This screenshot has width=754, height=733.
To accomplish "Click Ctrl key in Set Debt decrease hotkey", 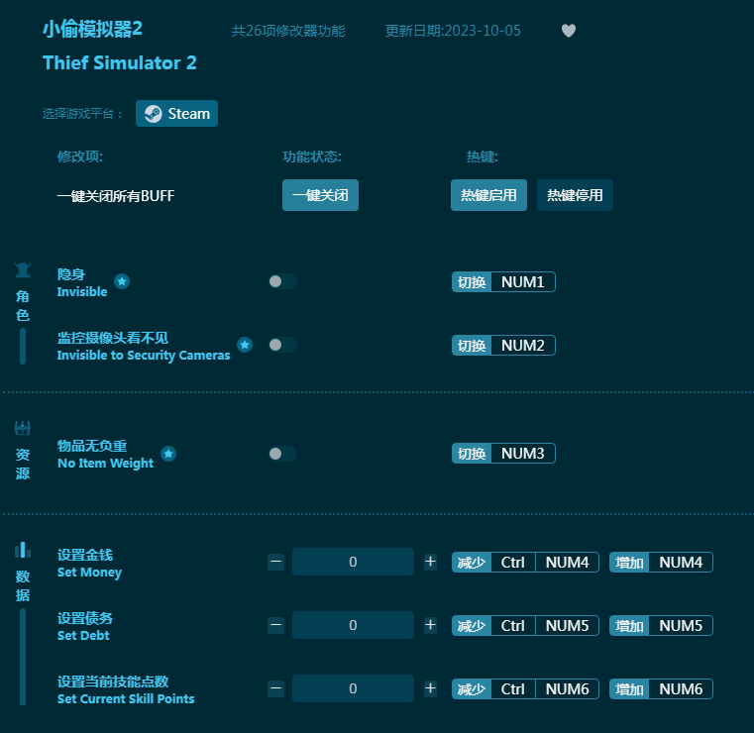I will click(512, 626).
